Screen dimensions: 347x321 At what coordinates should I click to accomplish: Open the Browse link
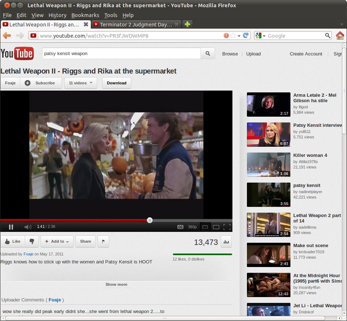230,54
